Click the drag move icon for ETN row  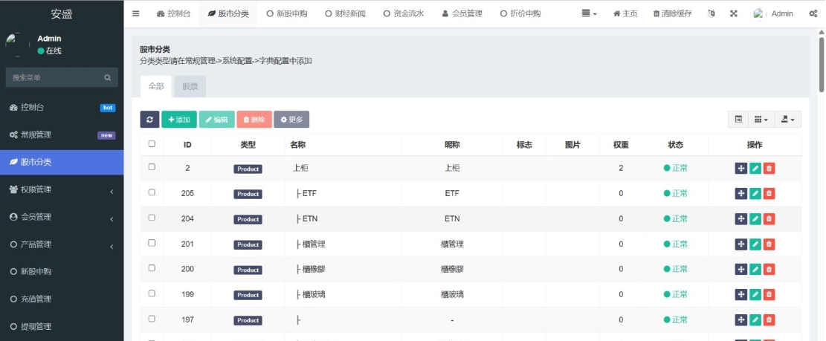(741, 219)
